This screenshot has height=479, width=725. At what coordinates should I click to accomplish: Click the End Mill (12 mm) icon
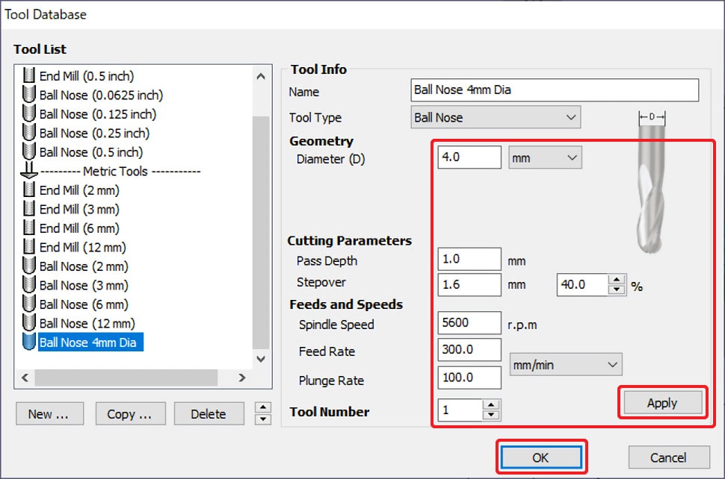tap(29, 247)
